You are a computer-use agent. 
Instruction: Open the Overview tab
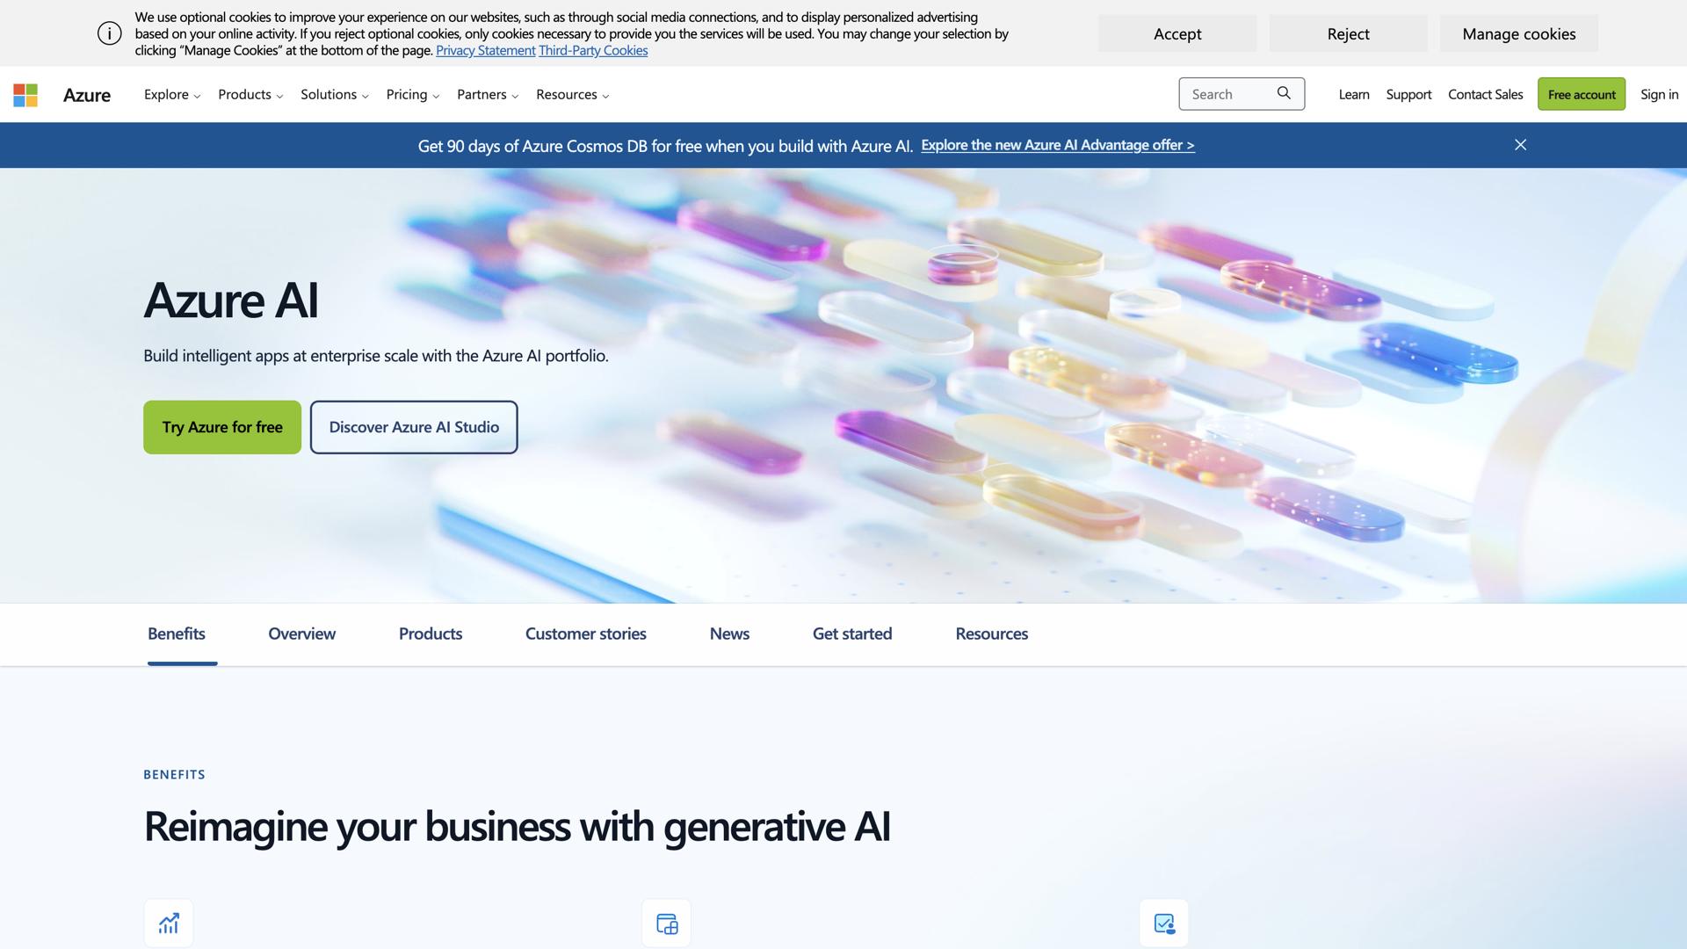pos(301,634)
